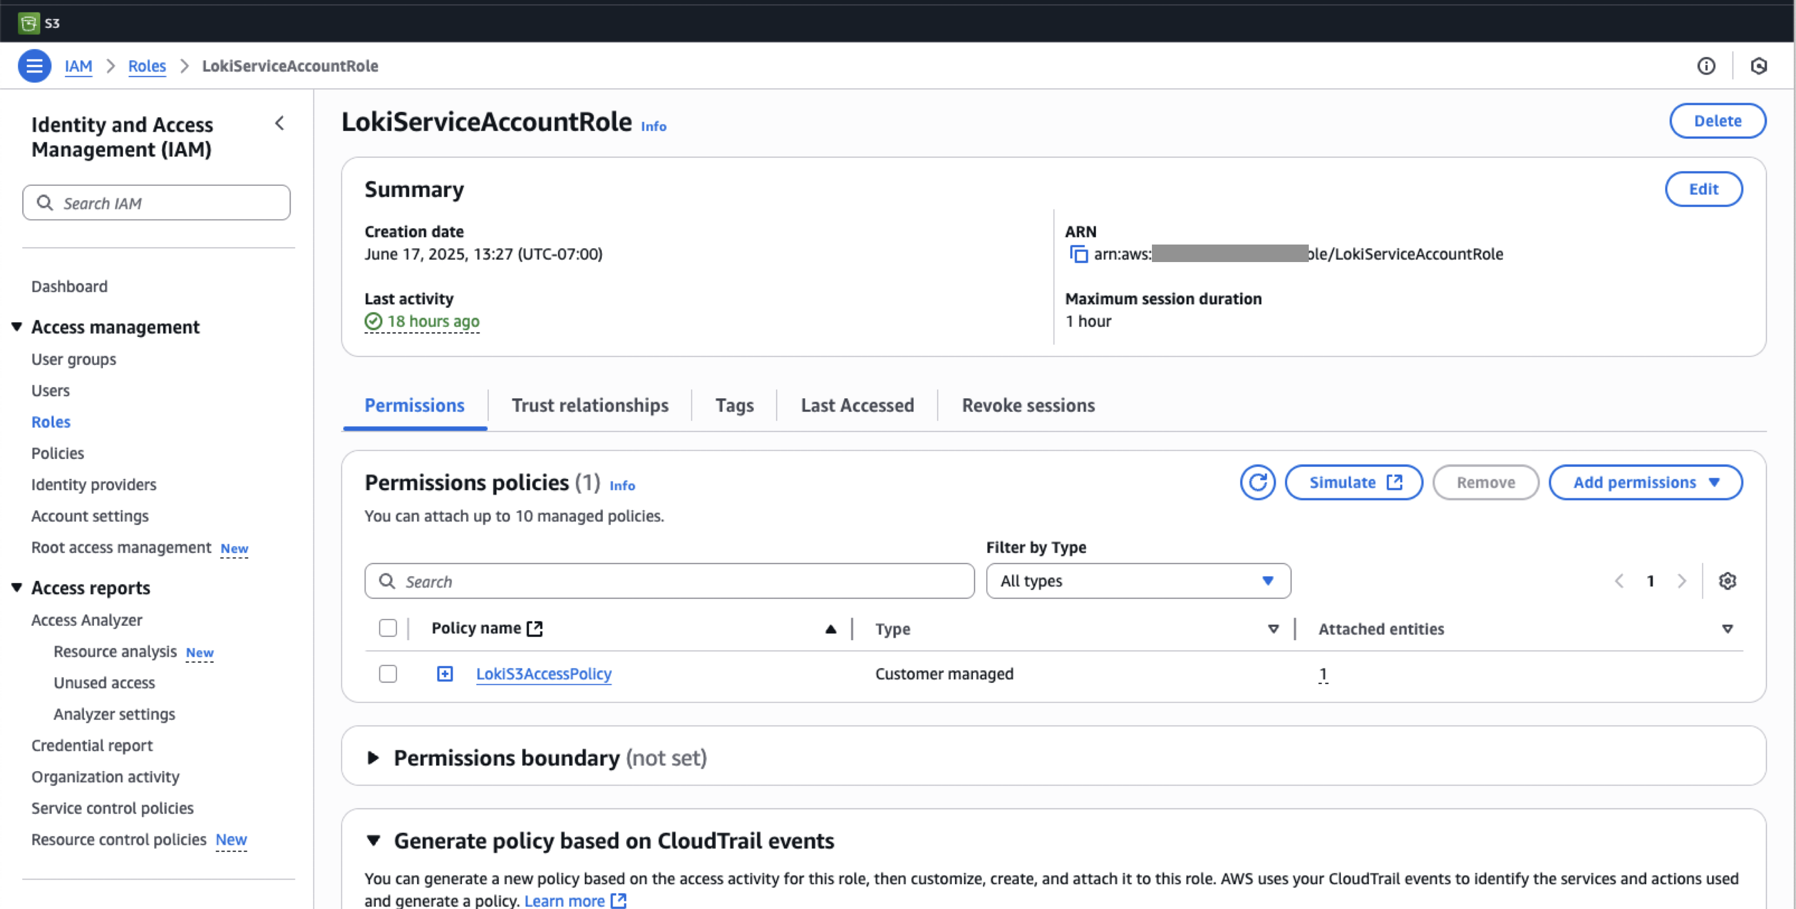
Task: Switch to the Trust relationships tab
Action: [x=590, y=405]
